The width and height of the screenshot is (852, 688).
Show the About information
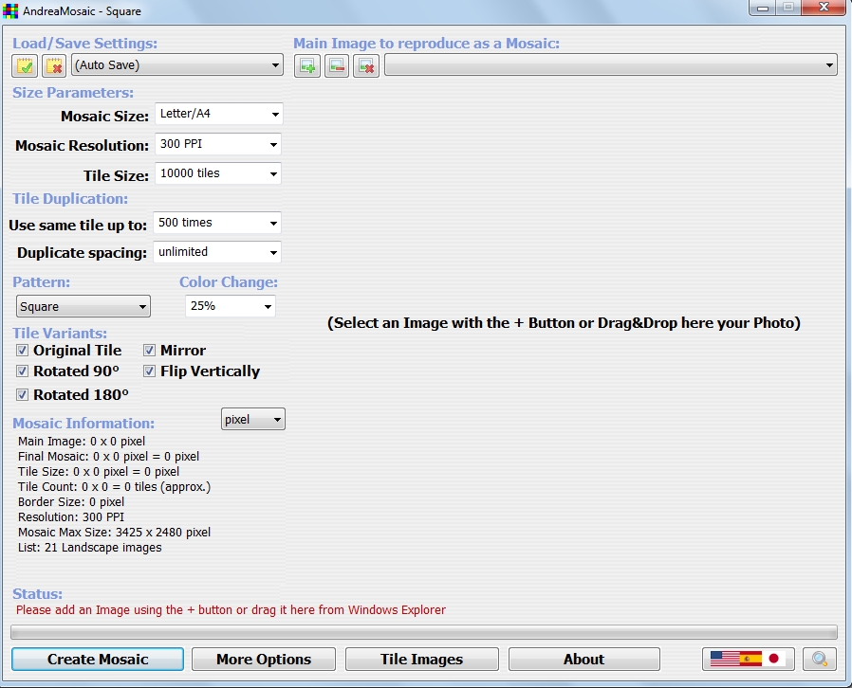pyautogui.click(x=584, y=659)
